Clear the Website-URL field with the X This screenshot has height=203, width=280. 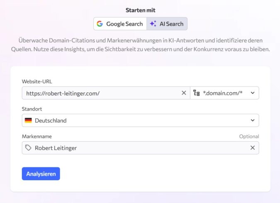point(184,93)
